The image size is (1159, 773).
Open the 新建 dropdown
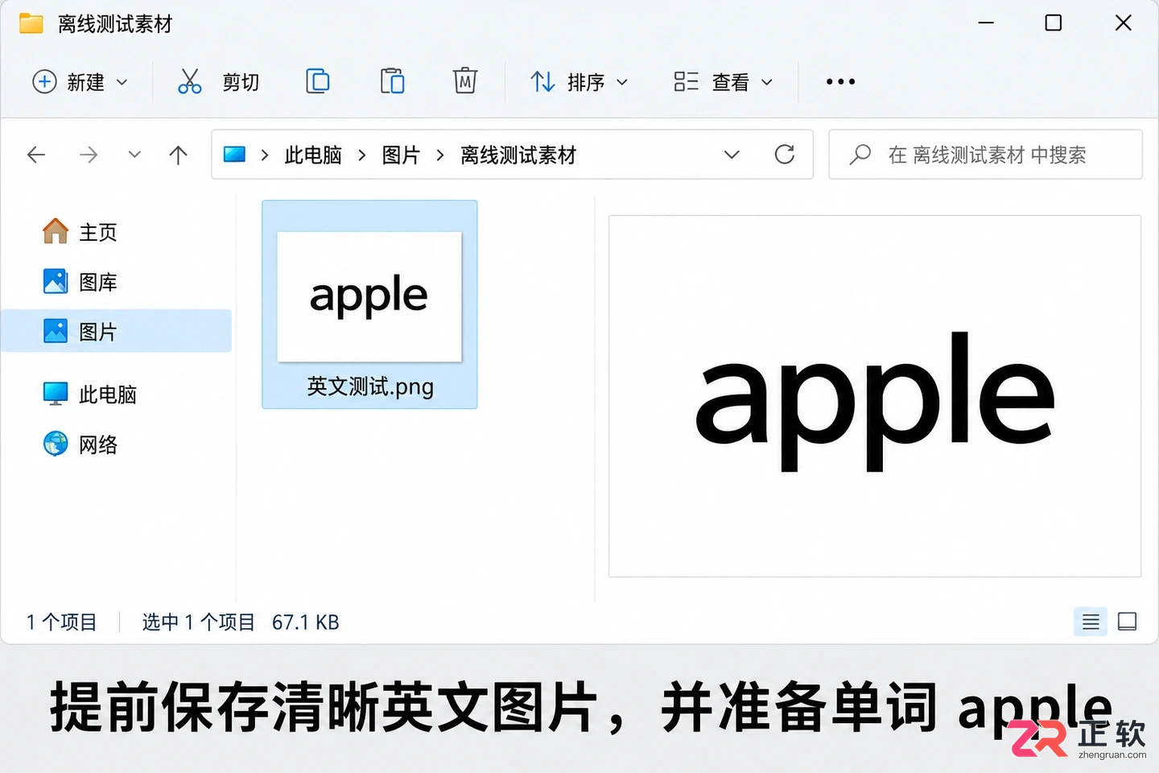[x=80, y=81]
